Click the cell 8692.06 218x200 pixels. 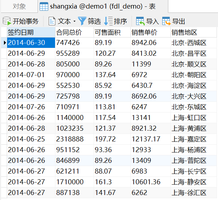(150, 96)
